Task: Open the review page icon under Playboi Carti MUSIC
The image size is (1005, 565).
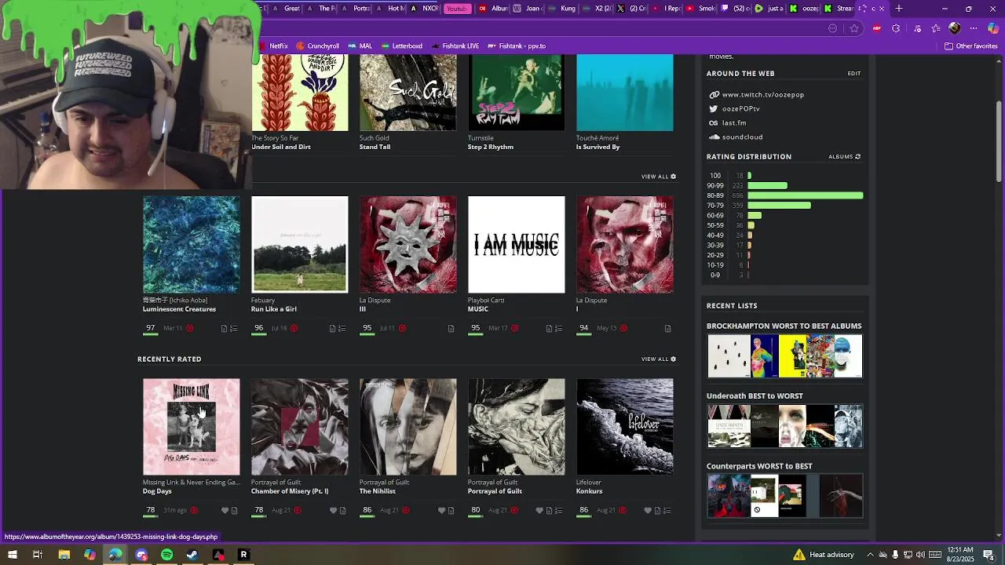Action: (549, 329)
